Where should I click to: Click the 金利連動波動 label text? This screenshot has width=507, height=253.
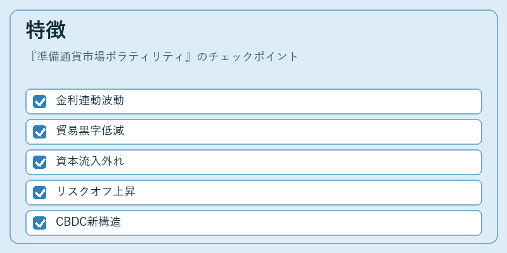pyautogui.click(x=89, y=101)
